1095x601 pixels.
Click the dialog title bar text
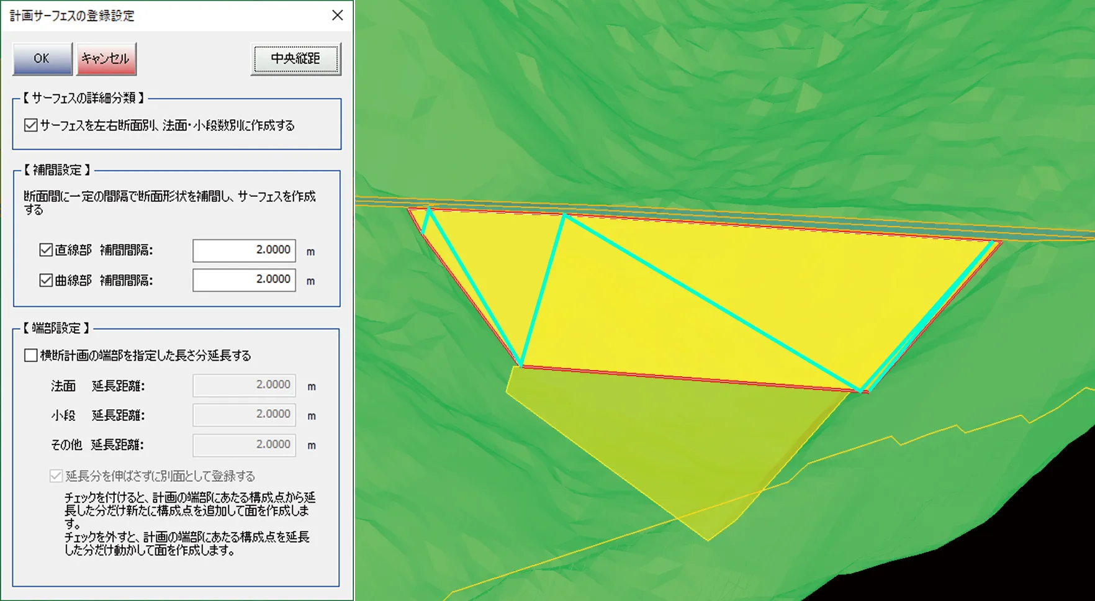pyautogui.click(x=72, y=16)
